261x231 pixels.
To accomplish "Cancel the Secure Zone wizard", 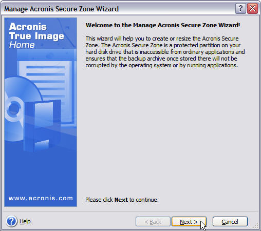I will coord(230,222).
